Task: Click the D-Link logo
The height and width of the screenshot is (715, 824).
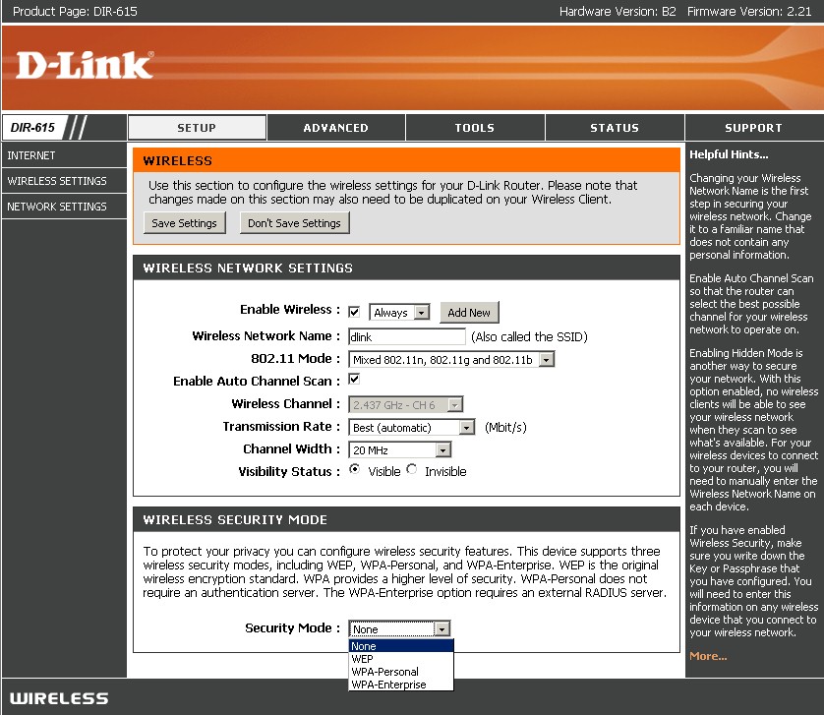Action: (x=85, y=65)
